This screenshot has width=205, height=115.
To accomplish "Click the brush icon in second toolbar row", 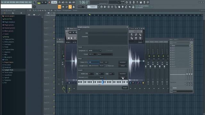I will point(67,7).
